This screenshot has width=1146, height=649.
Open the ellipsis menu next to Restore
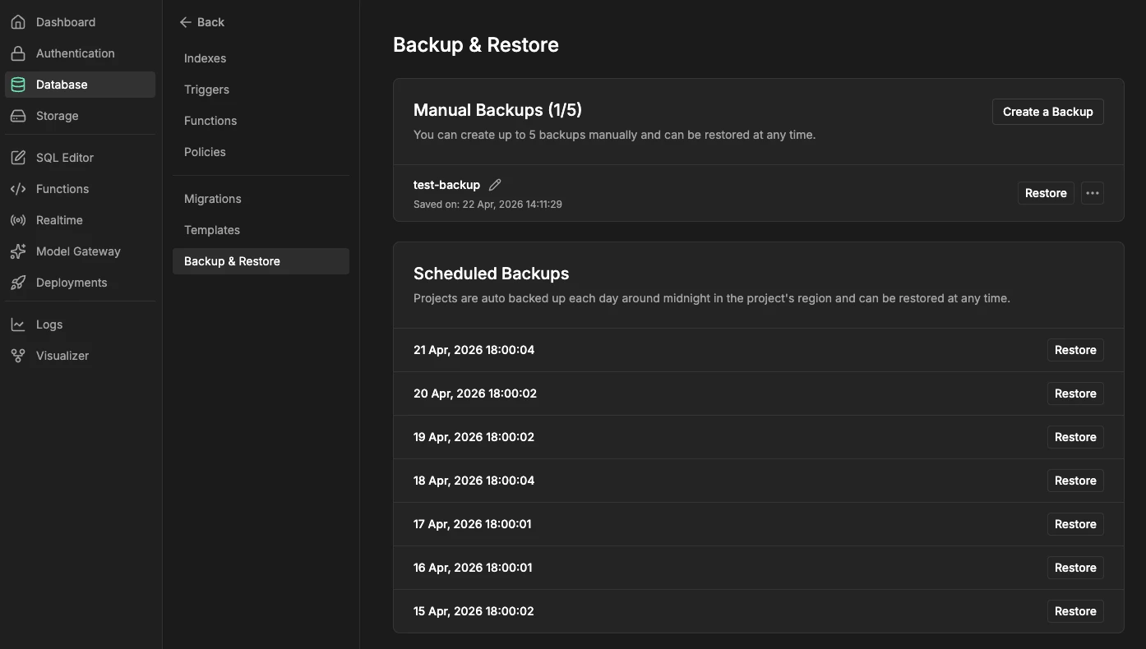pos(1092,192)
